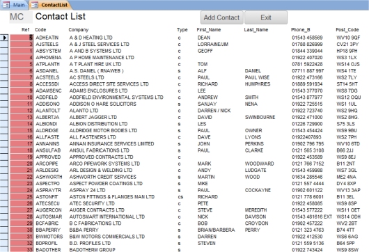
Task: Click last name MEREDITH
Action: pos(256,210)
